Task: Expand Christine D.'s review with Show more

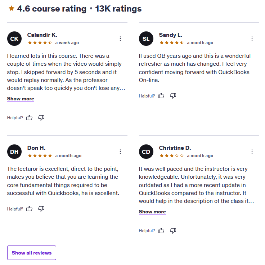Action: pyautogui.click(x=152, y=212)
